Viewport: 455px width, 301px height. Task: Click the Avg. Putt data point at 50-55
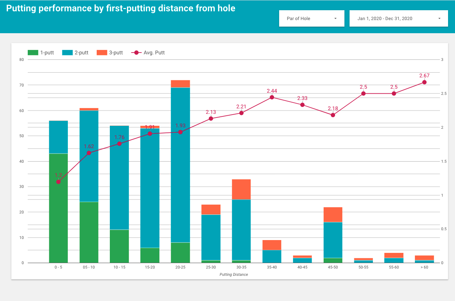(x=363, y=93)
